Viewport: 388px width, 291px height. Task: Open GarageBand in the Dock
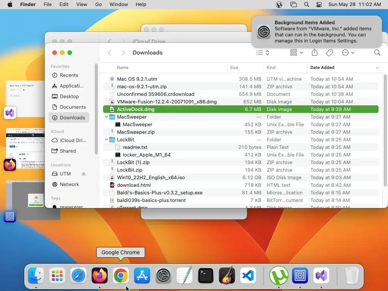pyautogui.click(x=227, y=275)
